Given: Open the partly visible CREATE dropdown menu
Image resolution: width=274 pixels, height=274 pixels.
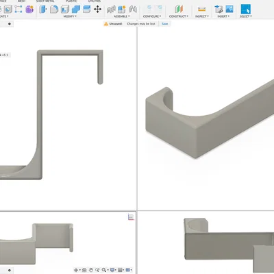Looking at the screenshot, I should click(4, 16).
